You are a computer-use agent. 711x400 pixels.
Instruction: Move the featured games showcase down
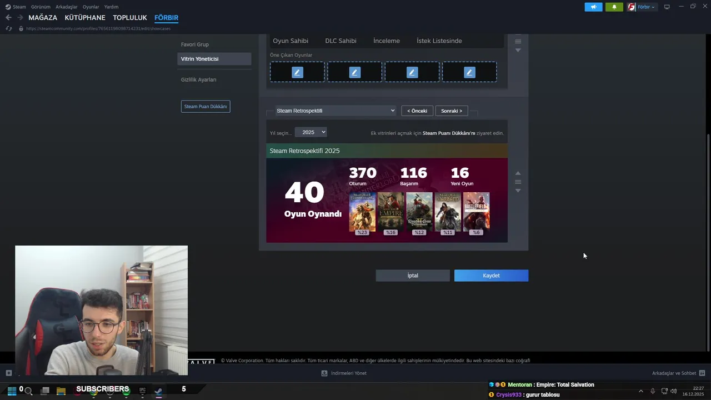click(518, 51)
